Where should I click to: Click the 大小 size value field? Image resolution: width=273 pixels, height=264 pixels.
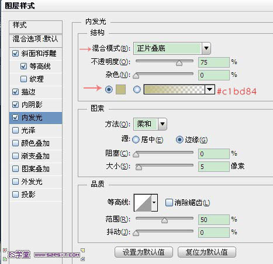pos(214,167)
